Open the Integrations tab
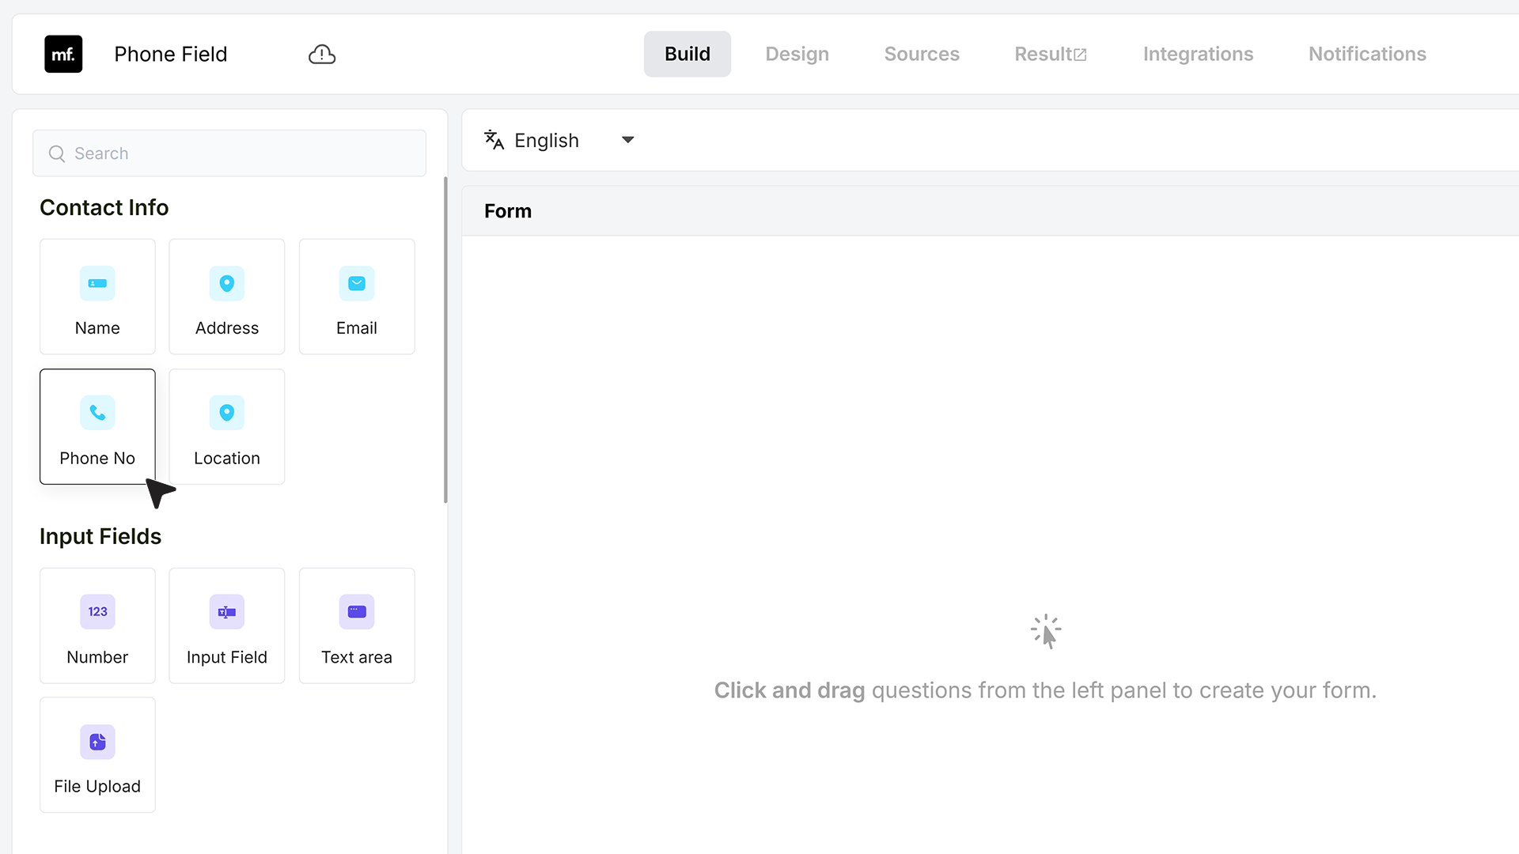 1198,54
